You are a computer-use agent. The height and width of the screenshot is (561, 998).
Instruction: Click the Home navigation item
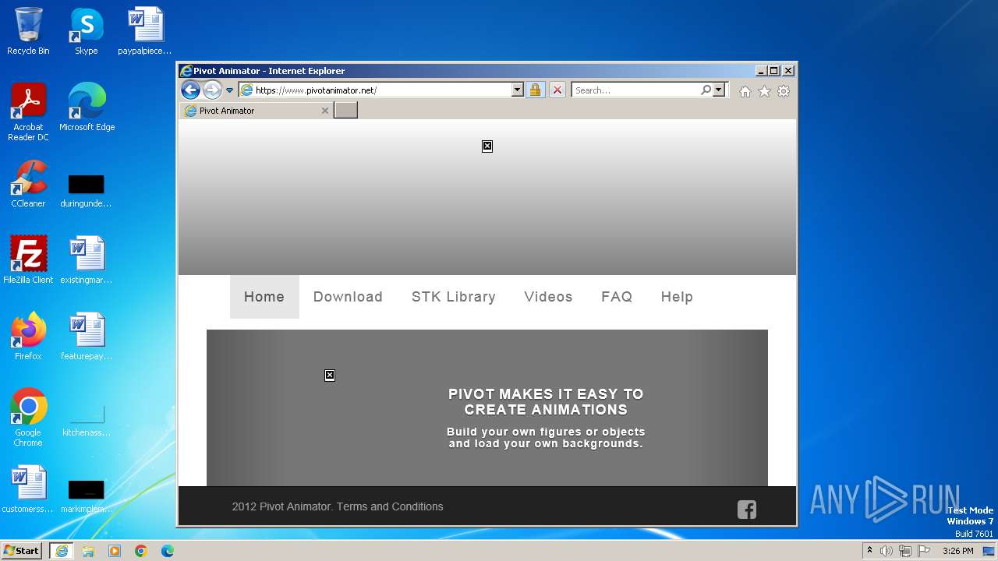tap(264, 297)
